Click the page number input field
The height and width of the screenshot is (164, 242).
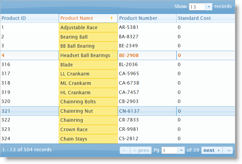[169, 150]
